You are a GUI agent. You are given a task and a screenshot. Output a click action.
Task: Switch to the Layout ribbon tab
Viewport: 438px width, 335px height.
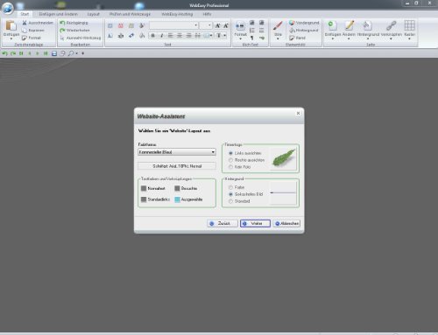tap(94, 14)
